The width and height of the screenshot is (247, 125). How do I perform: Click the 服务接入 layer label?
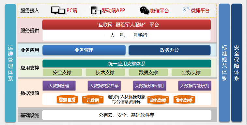tap(30, 10)
